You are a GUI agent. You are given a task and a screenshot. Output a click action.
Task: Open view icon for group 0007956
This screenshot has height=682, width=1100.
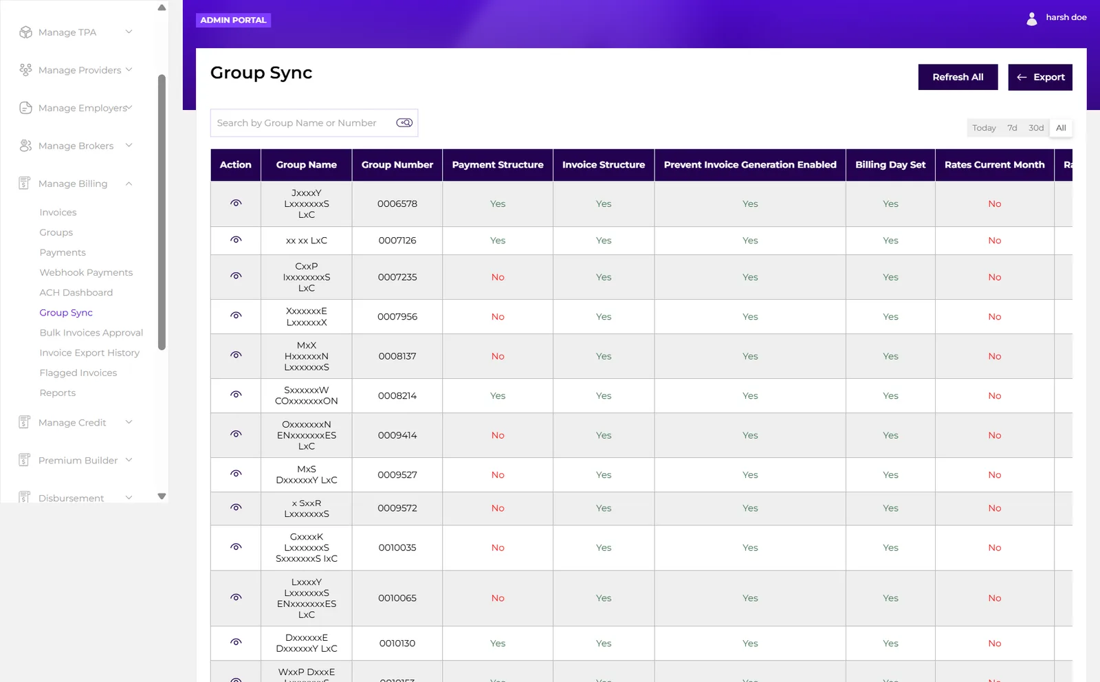tap(236, 316)
